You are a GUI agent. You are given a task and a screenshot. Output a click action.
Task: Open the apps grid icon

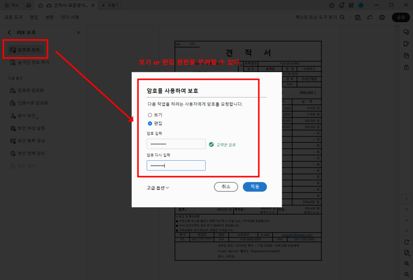click(x=351, y=5)
